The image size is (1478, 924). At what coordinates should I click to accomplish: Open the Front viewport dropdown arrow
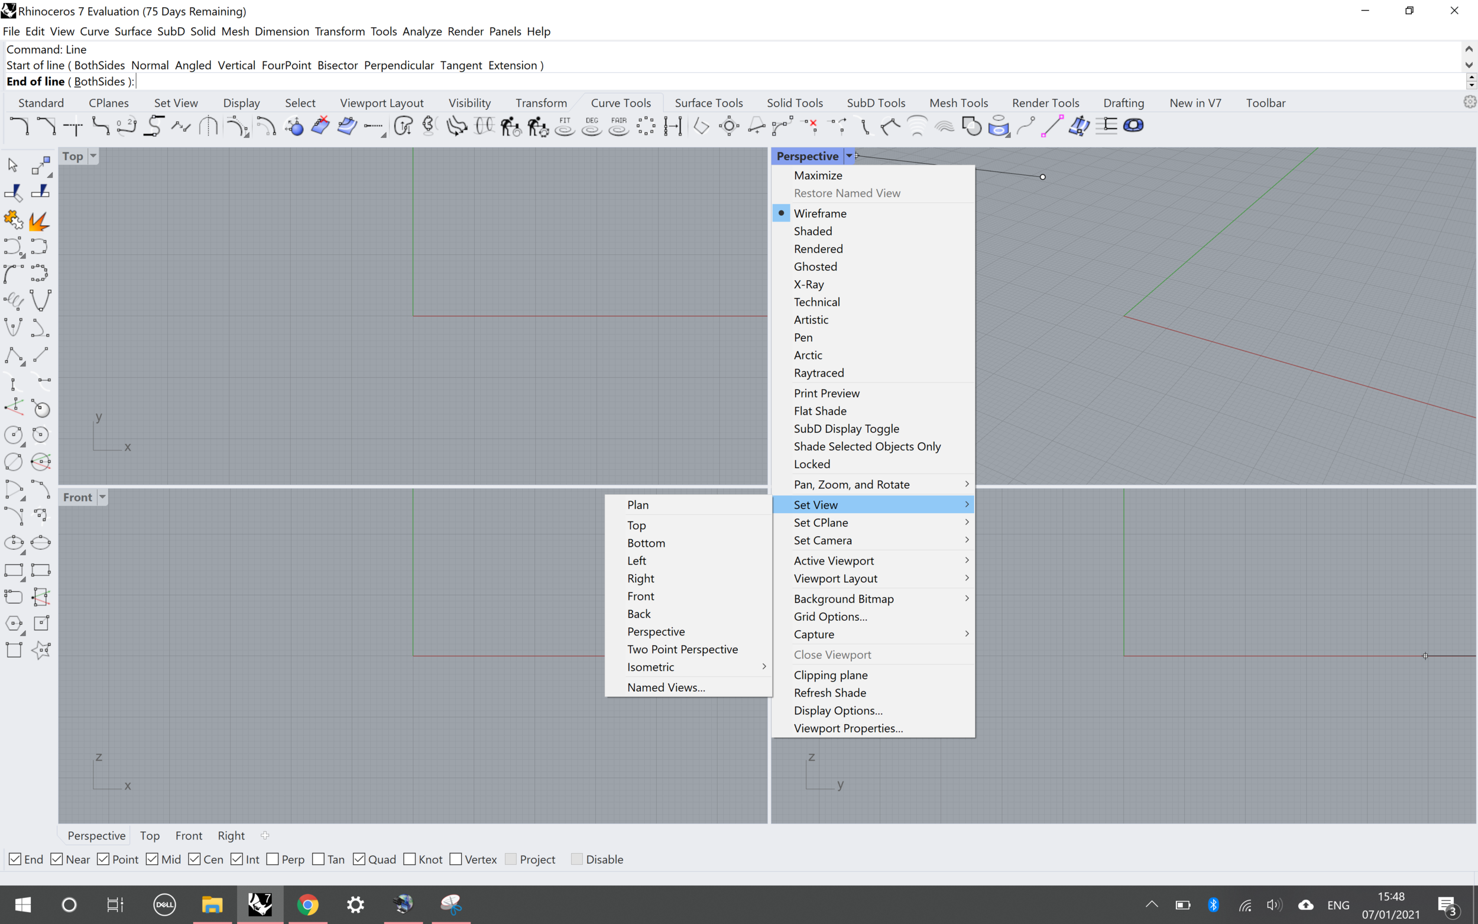pyautogui.click(x=102, y=497)
